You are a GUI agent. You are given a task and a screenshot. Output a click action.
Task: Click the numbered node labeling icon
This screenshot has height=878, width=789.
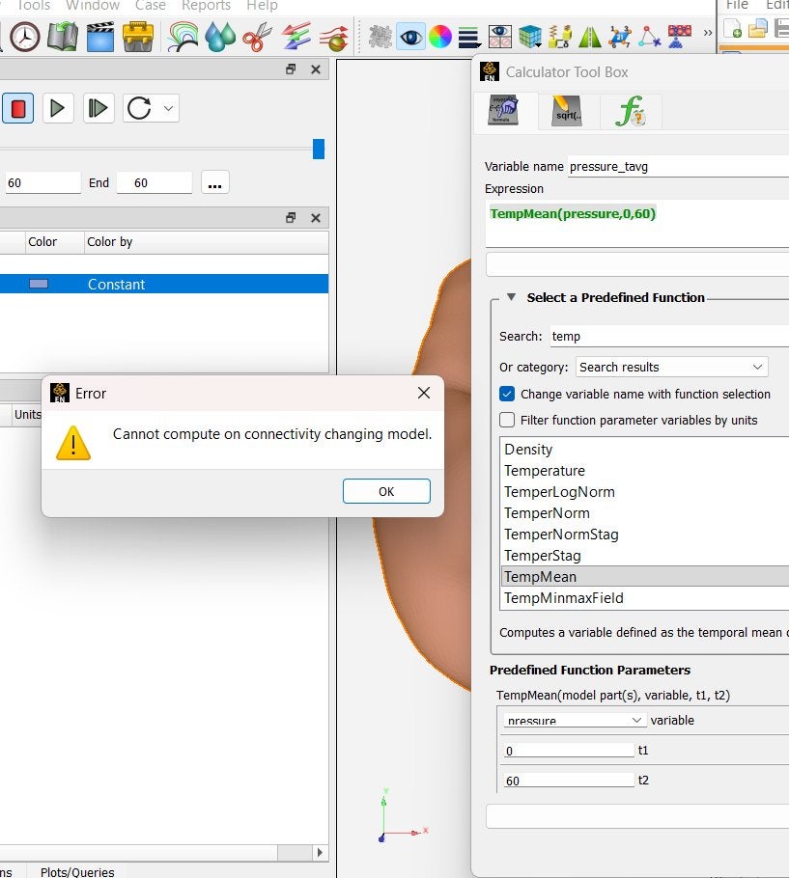pyautogui.click(x=620, y=37)
